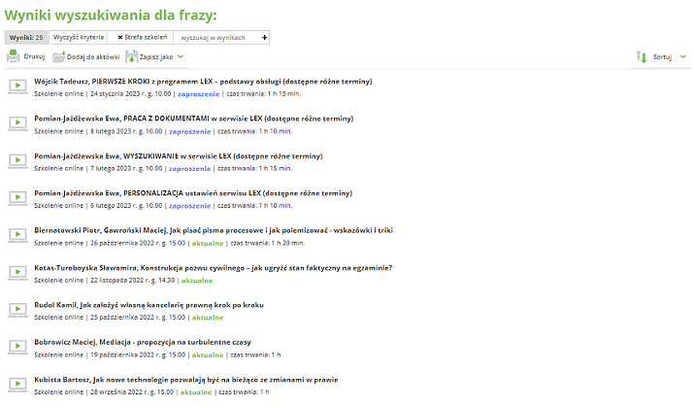Viewport: 694px width, 408px height.
Task: Click video icon for PRACA Z DOKUMENTAMI training
Action: (17, 123)
